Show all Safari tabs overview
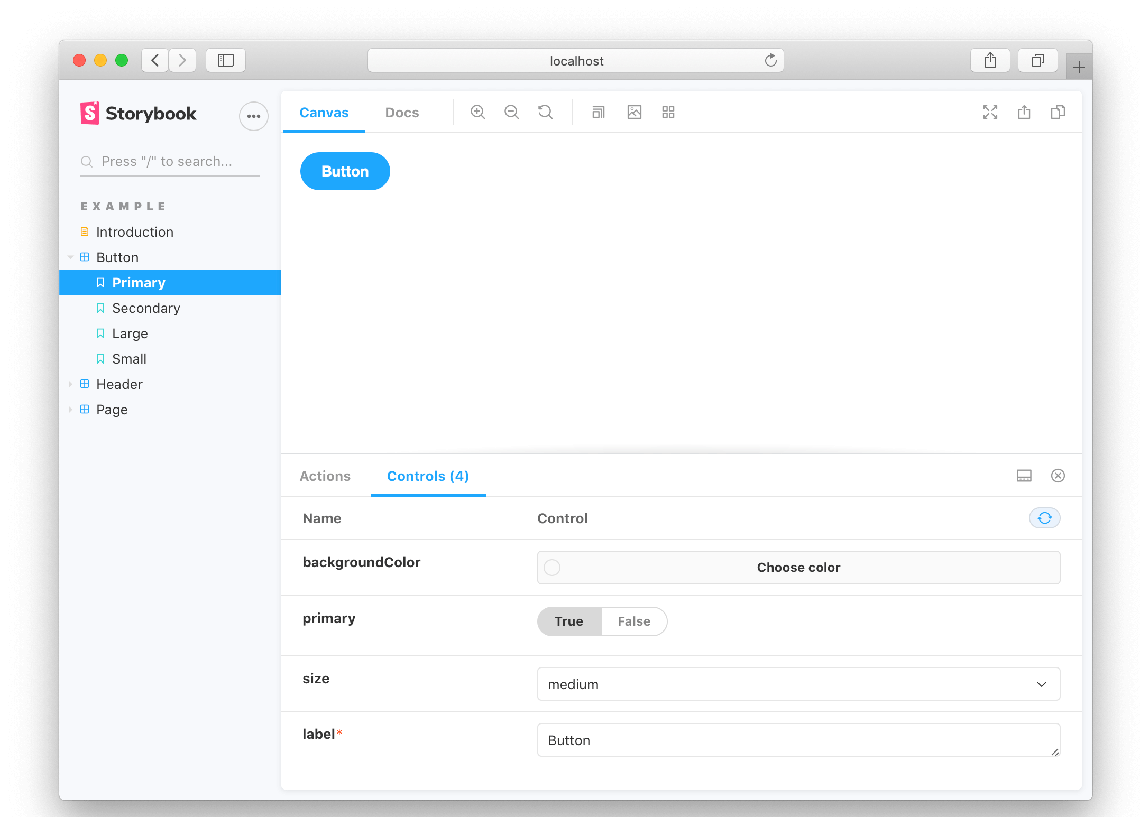Screen dimensions: 1140x817 coord(1038,60)
